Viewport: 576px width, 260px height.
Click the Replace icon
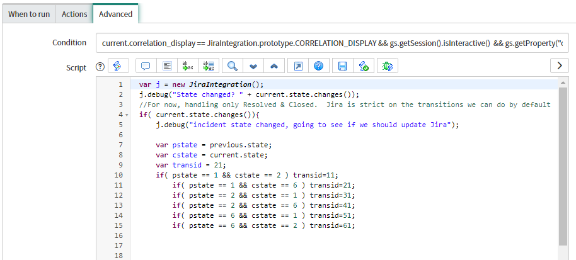pos(188,66)
